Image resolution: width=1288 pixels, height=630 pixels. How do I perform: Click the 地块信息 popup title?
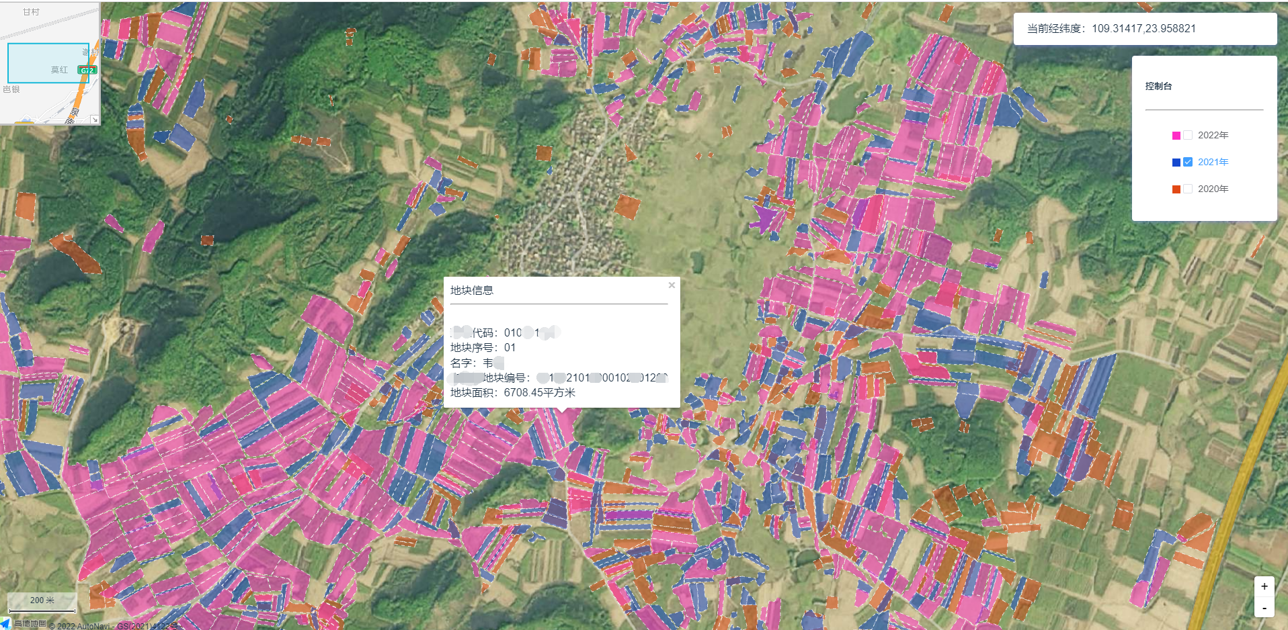[472, 290]
